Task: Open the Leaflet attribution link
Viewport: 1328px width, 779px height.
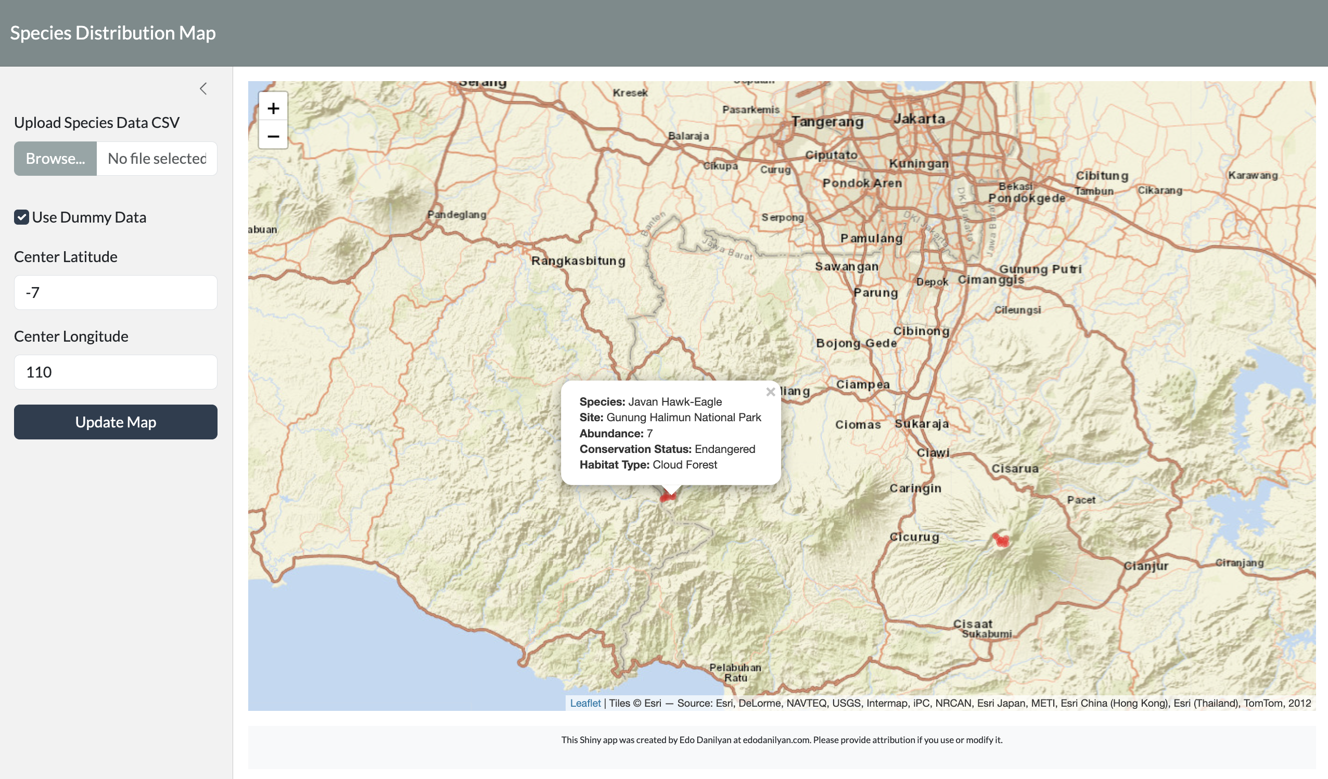Action: 585,703
